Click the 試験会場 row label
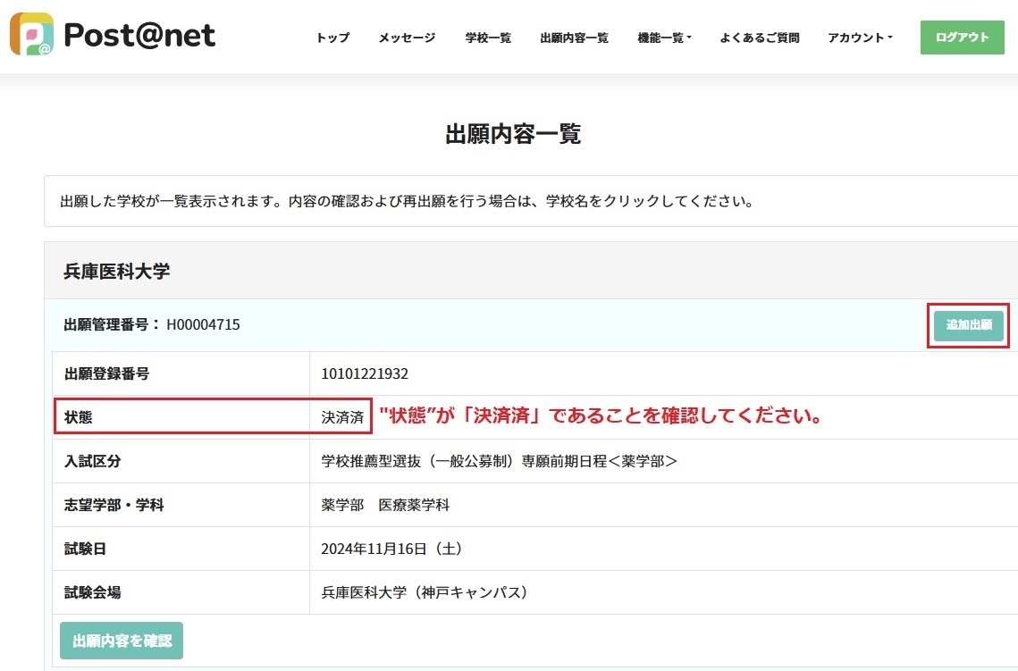This screenshot has width=1018, height=671. [93, 592]
